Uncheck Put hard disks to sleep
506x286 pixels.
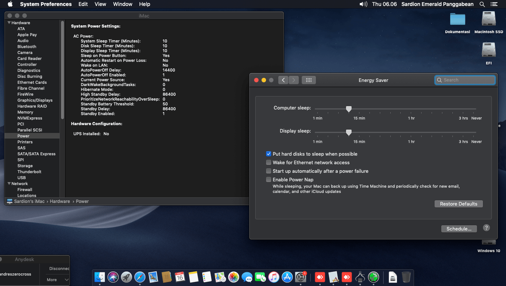(269, 154)
